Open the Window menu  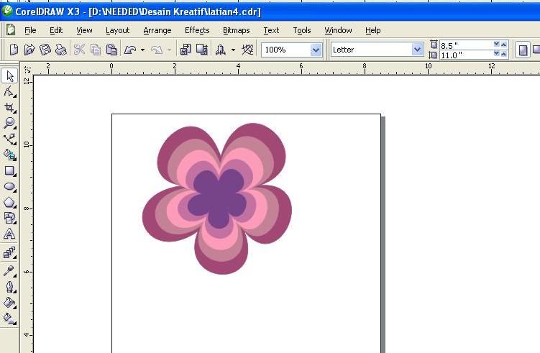(338, 30)
